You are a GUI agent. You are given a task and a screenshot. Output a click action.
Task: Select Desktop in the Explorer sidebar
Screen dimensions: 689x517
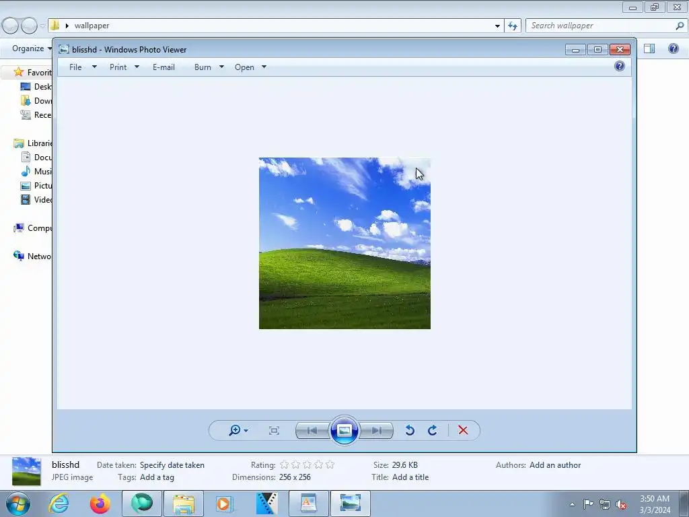click(x=36, y=87)
